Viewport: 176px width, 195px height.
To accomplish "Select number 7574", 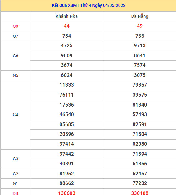I will (x=140, y=65).
